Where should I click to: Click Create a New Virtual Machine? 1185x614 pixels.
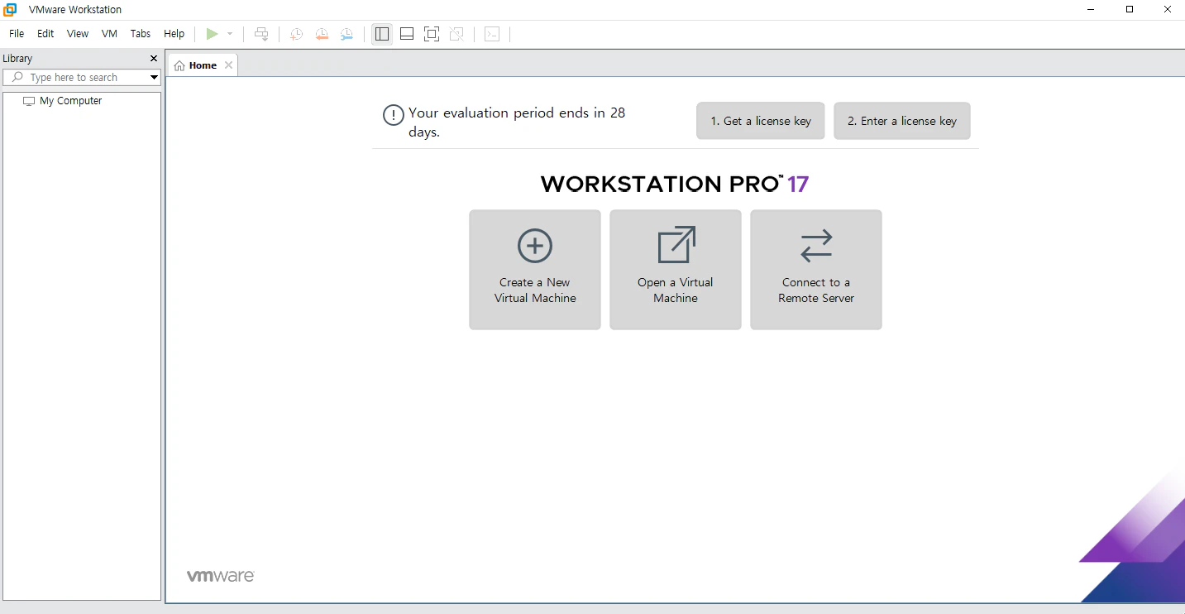point(535,270)
